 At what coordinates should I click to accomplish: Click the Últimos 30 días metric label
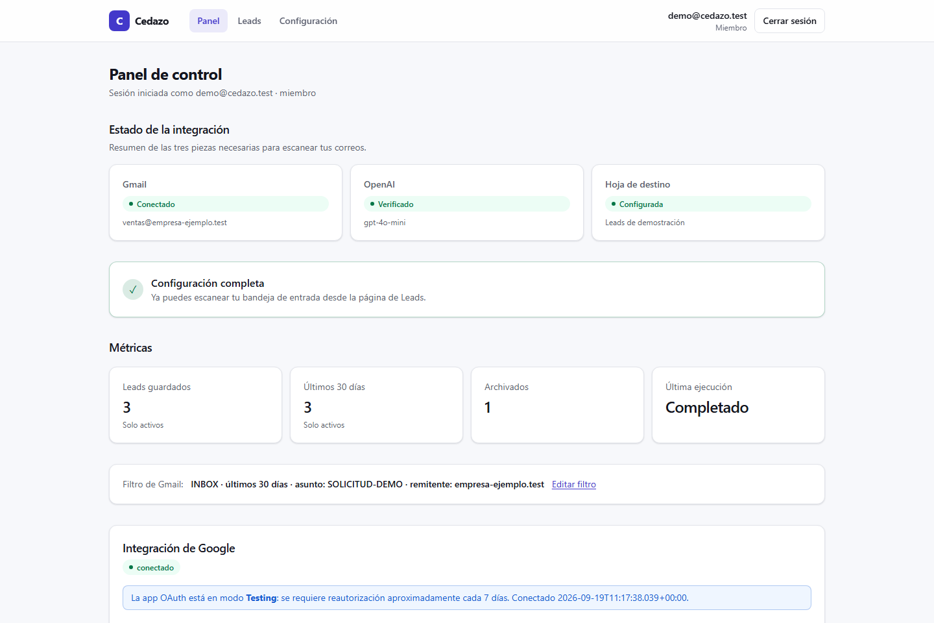(x=334, y=387)
